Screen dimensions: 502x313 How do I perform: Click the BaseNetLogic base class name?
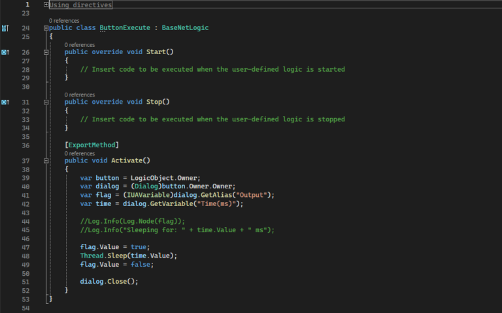[x=184, y=28]
